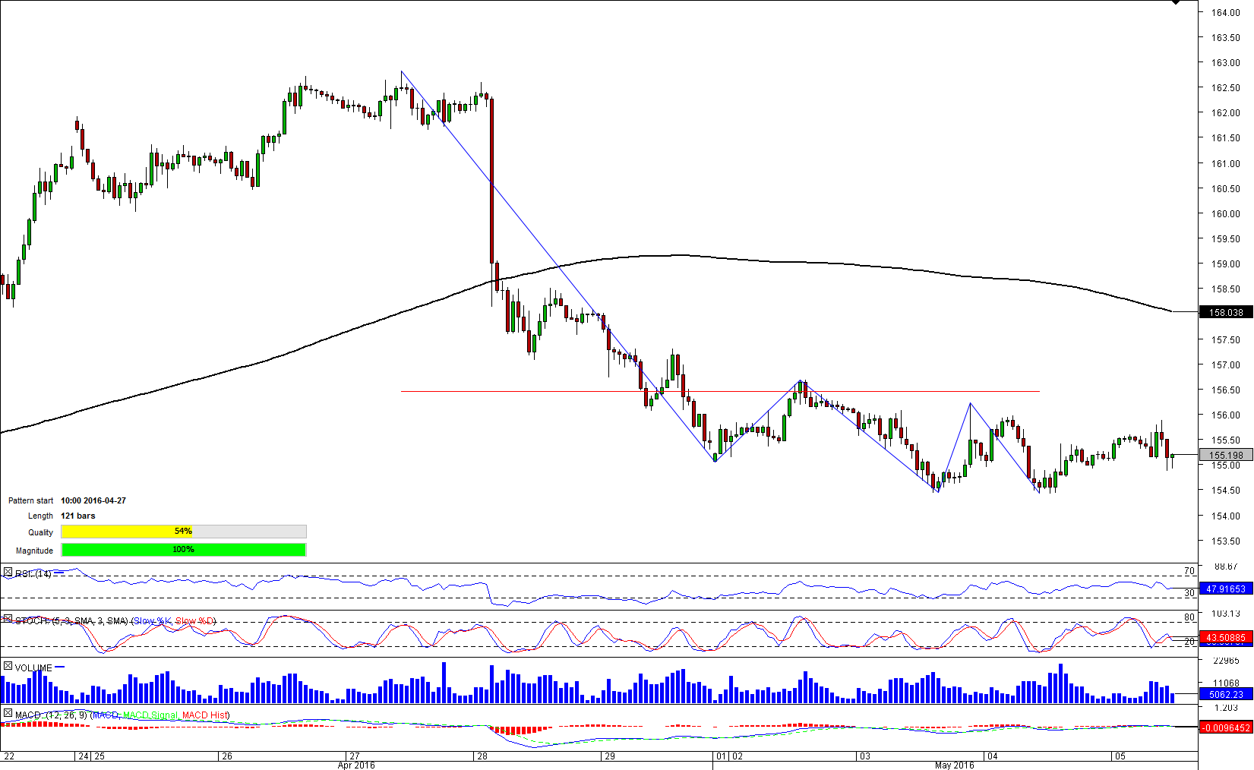Click the date 28 on time axis
The width and height of the screenshot is (1254, 770).
(482, 756)
